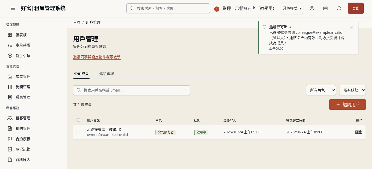Screen dimensions: 376x169
Task: Click owner@example.invalid email text
Action: click(107, 135)
